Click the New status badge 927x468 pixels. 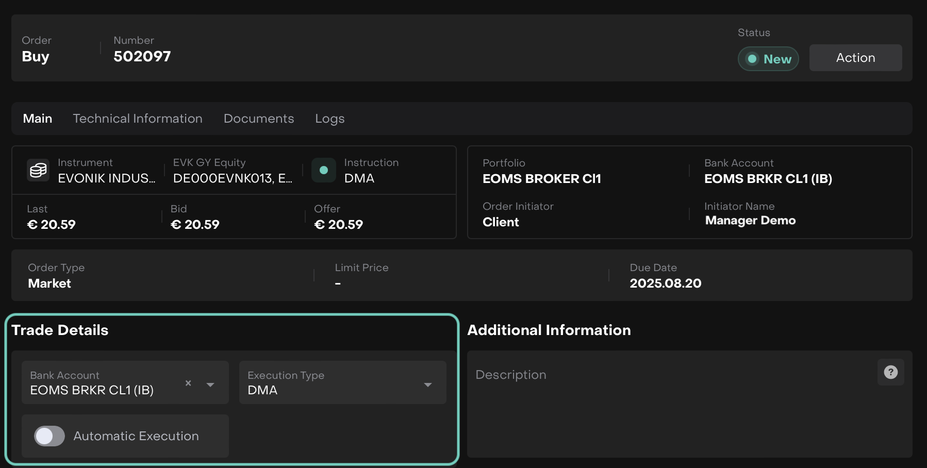[x=768, y=59]
